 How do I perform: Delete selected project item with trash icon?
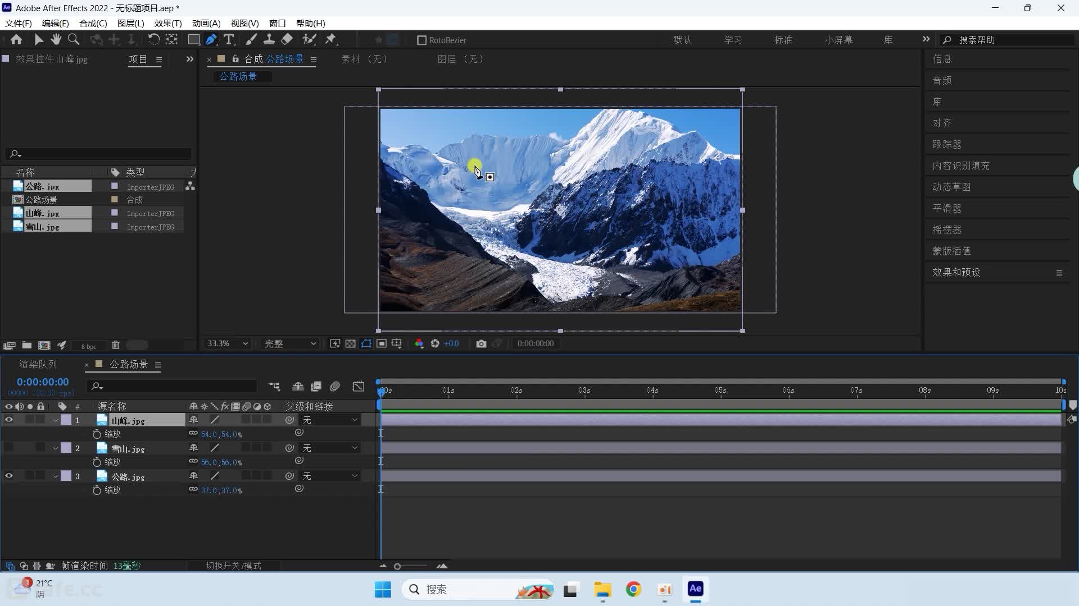(116, 346)
